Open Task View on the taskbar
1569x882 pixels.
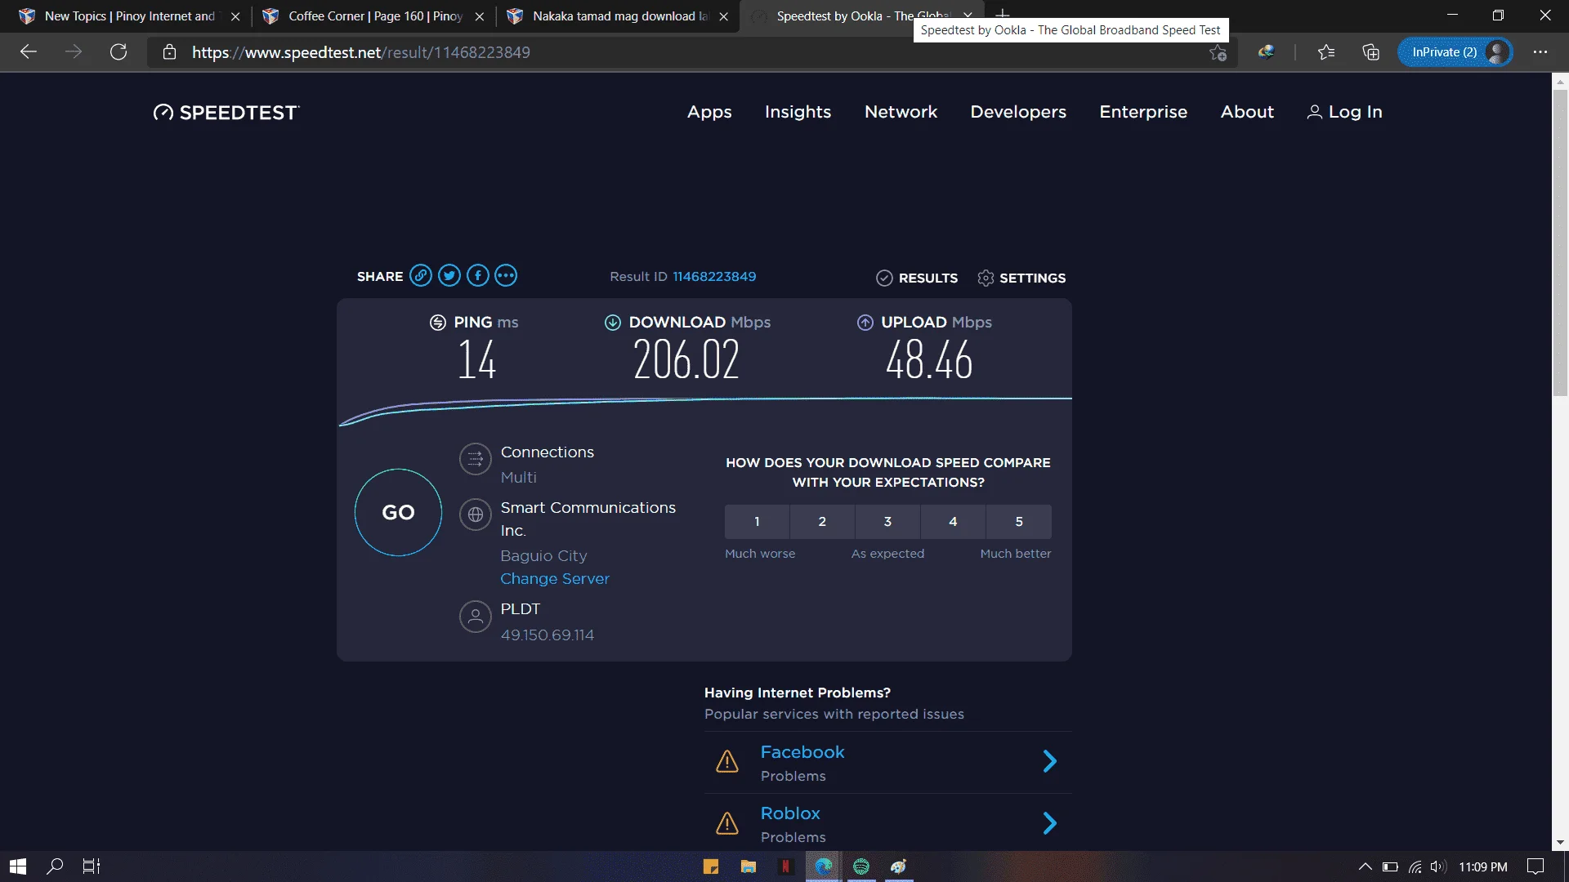[x=92, y=866]
